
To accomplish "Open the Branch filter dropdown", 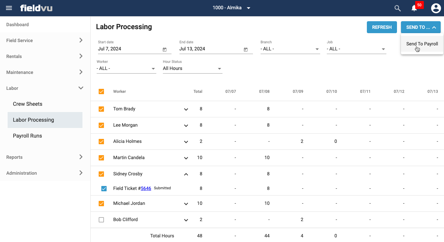I will click(x=290, y=49).
